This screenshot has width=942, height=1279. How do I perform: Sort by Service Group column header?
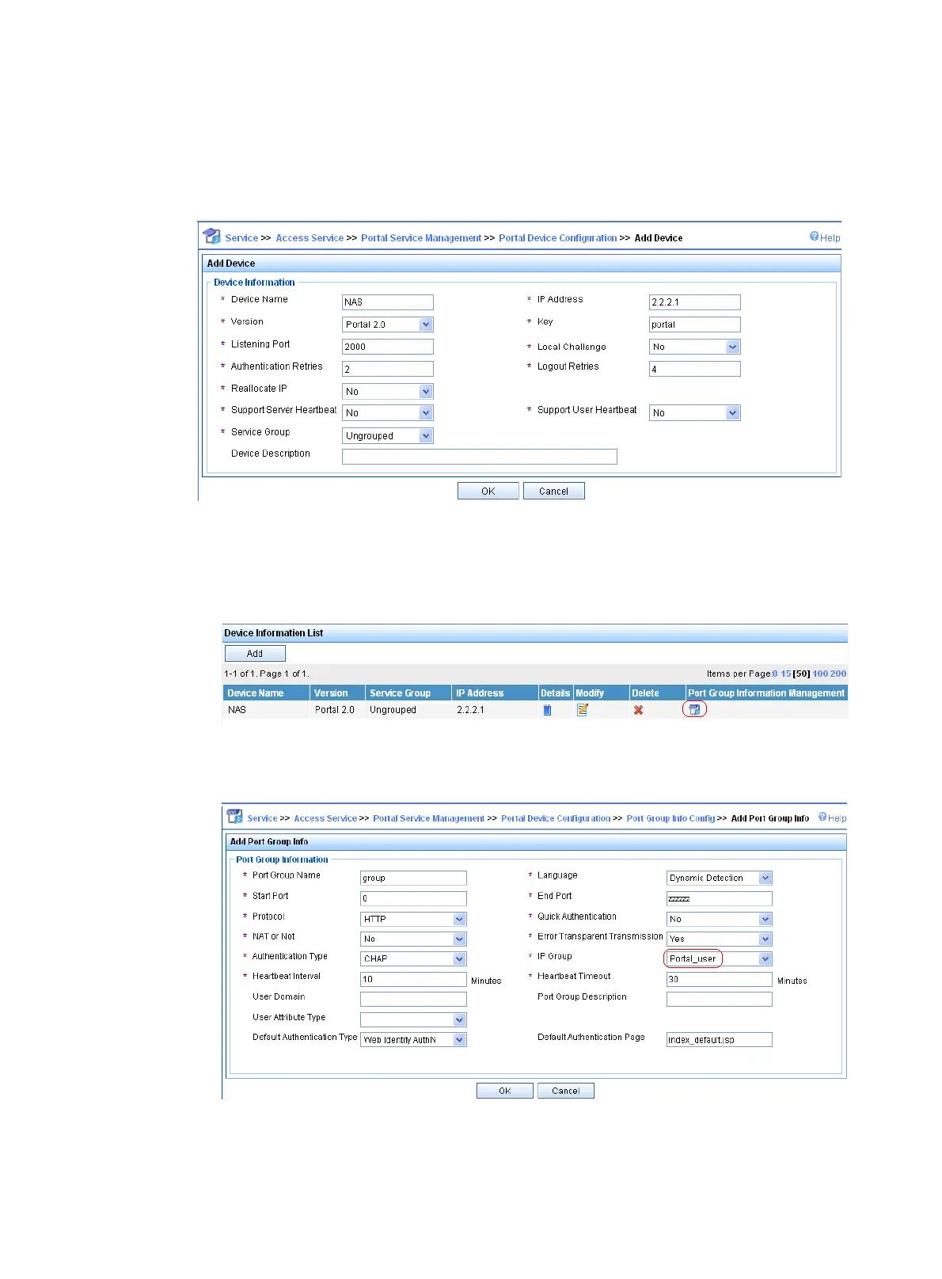tap(400, 693)
